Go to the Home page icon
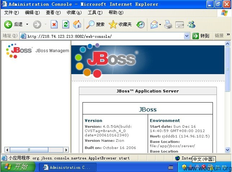Image resolution: width=232 pixels, height=172 pixels. 77,24
